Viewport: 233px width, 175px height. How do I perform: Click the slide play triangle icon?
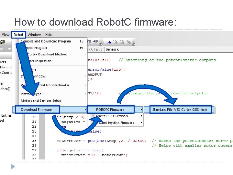tap(13, 167)
